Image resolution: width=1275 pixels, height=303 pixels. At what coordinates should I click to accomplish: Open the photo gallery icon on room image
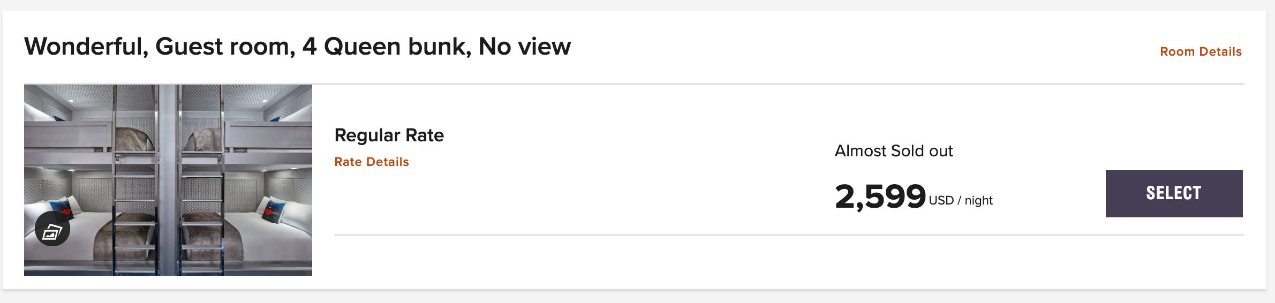pyautogui.click(x=52, y=229)
